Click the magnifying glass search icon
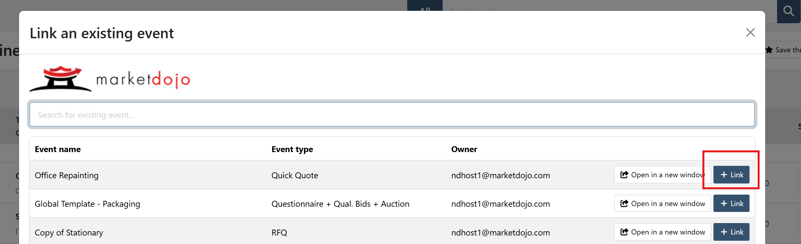The height and width of the screenshot is (244, 801). tap(789, 11)
